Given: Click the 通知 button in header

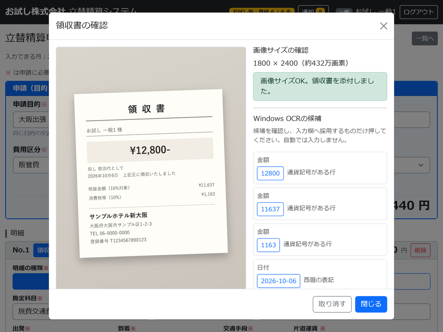Looking at the screenshot, I should (313, 10).
